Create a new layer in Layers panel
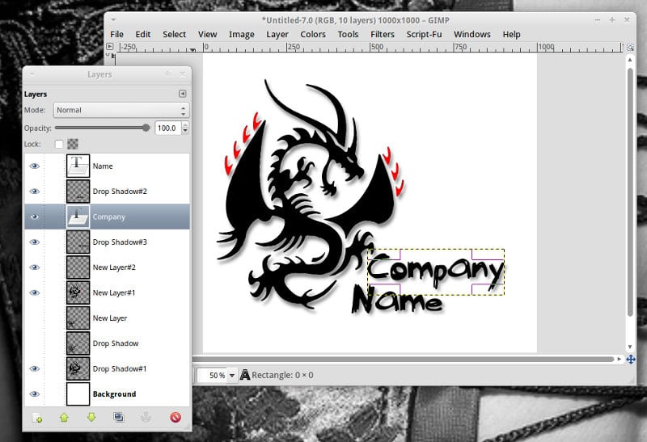 pyautogui.click(x=37, y=418)
